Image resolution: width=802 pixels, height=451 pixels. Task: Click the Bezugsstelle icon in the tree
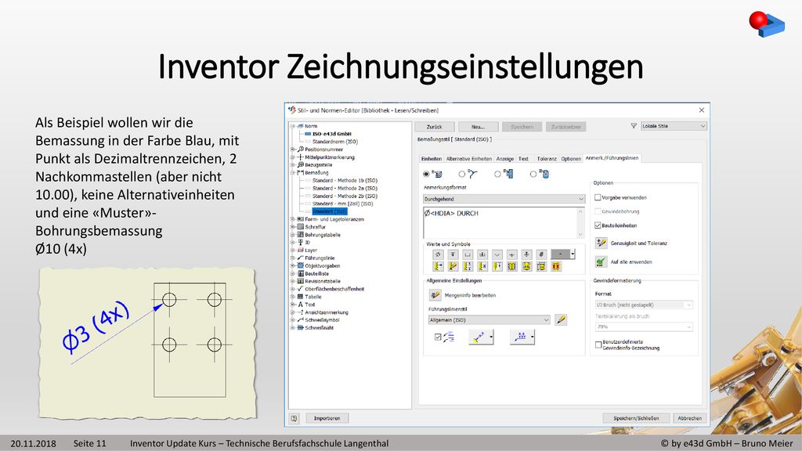click(x=301, y=164)
